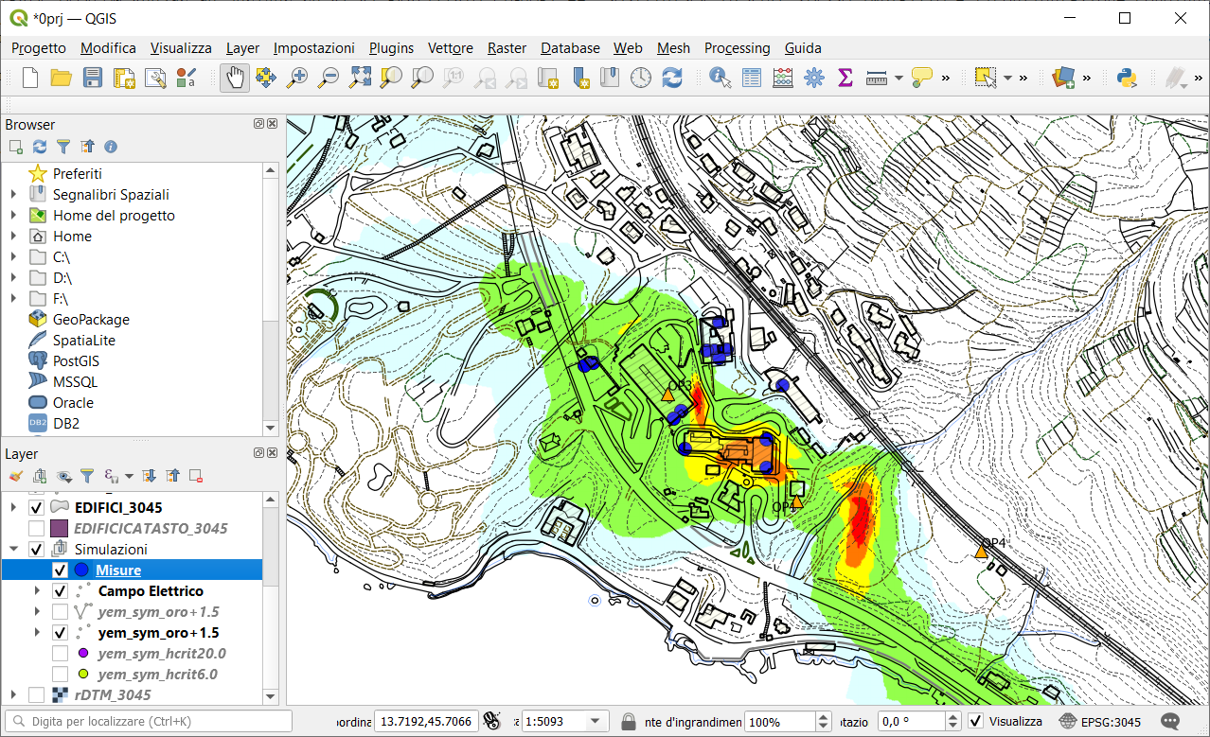Expand the Home tree item in Browser
The height and width of the screenshot is (737, 1210).
click(x=13, y=237)
